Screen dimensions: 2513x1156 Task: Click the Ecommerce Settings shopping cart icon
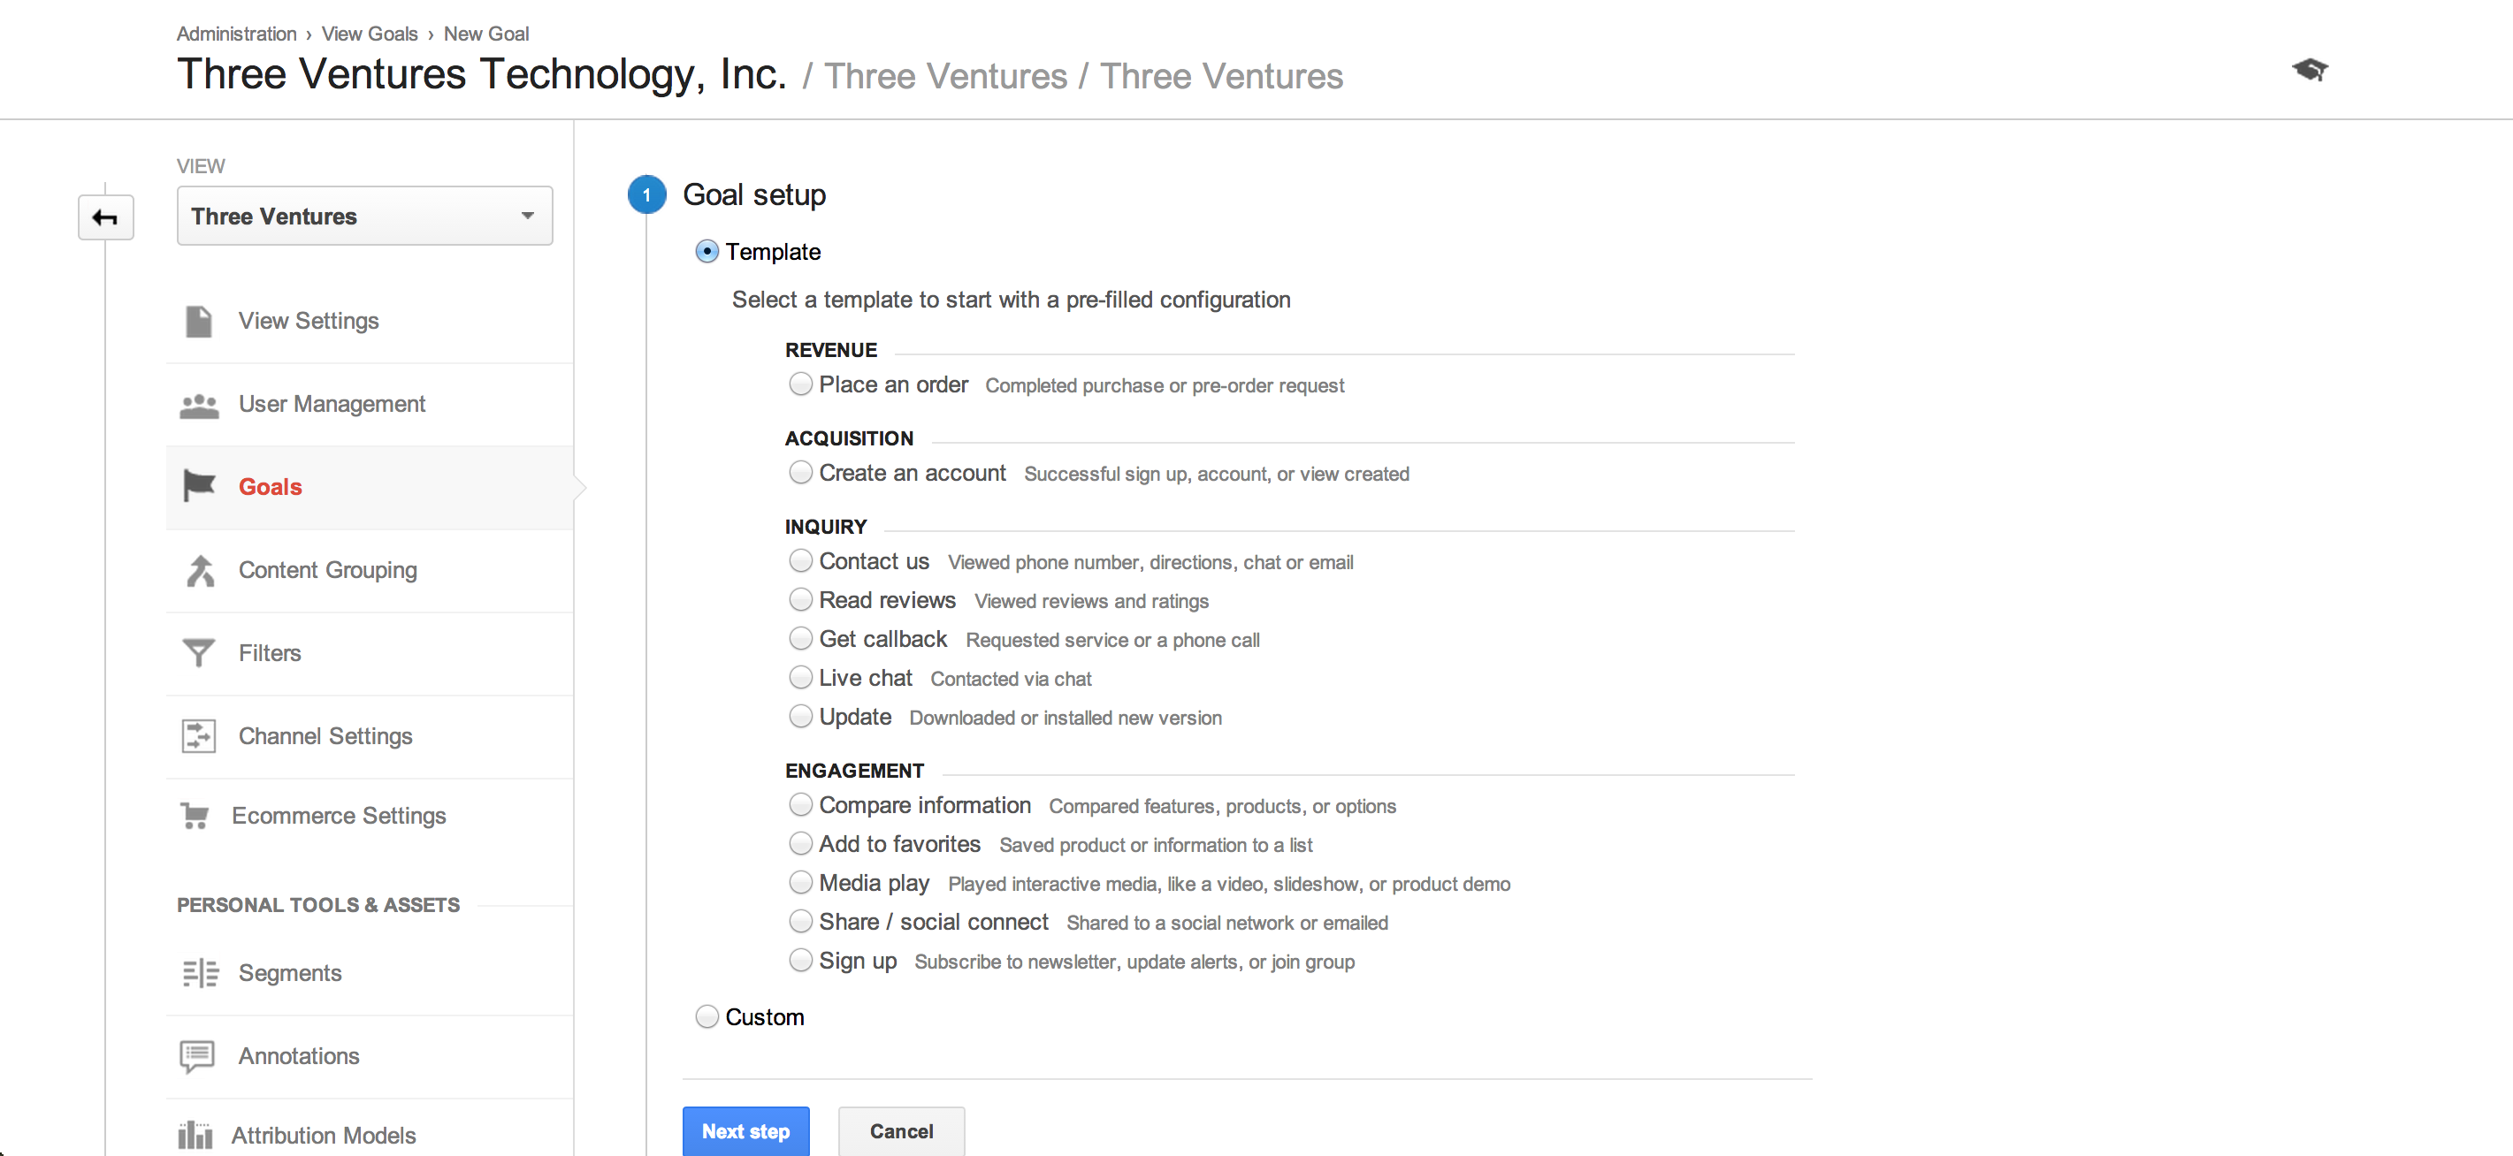coord(198,815)
